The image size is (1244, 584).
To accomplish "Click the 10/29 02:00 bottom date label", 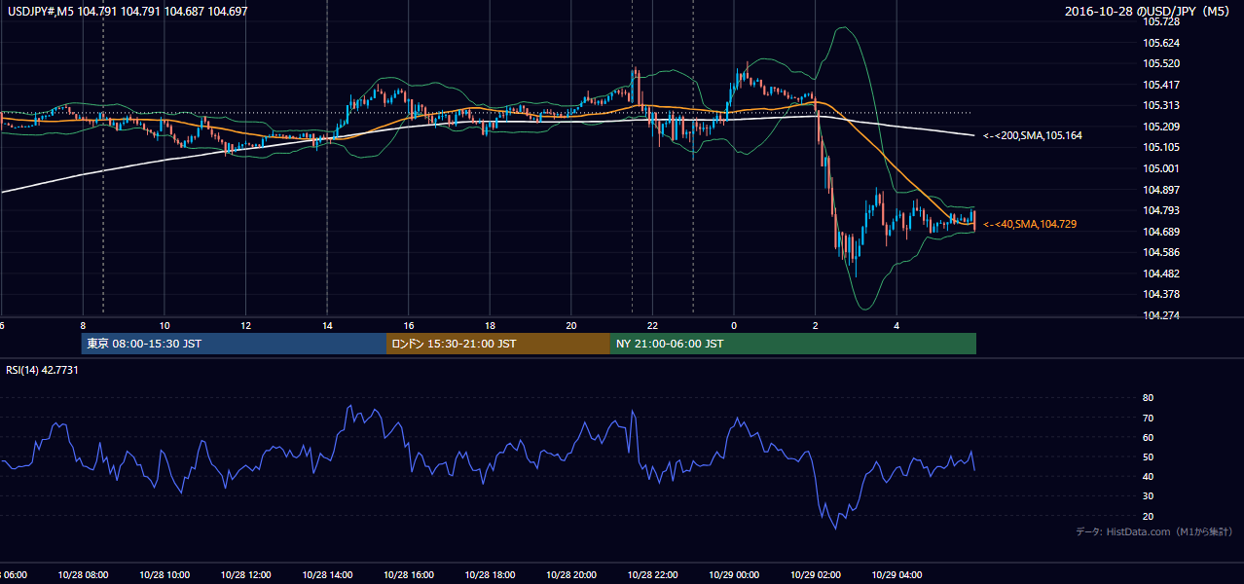I will 816,575.
